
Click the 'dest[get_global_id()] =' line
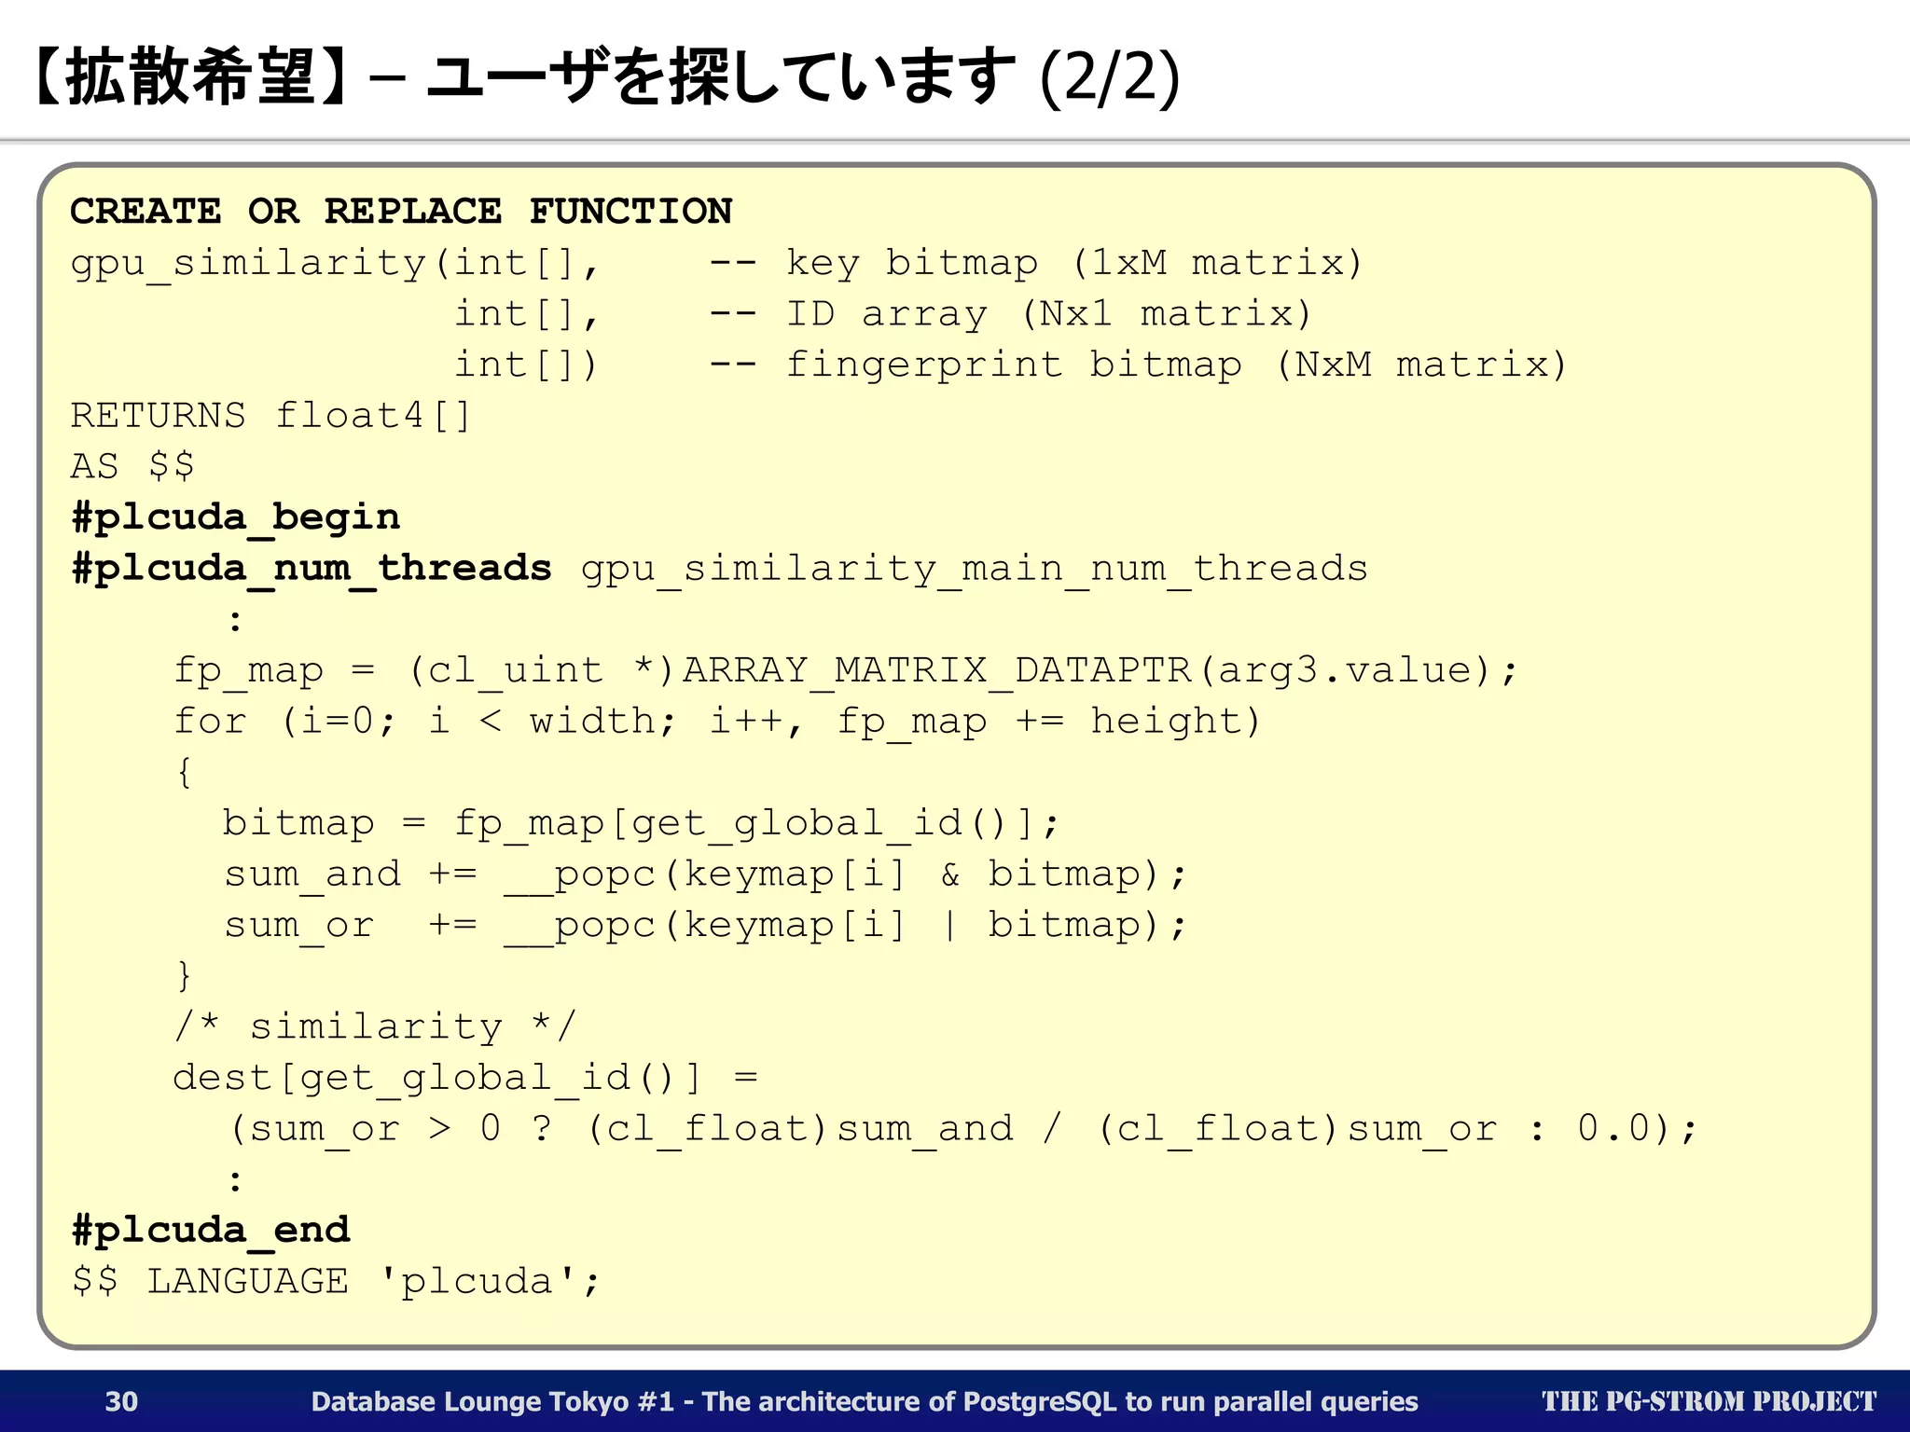[x=465, y=1078]
